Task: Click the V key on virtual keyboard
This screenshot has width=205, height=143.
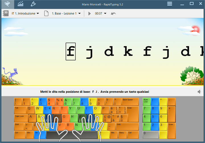Action: tap(61, 127)
